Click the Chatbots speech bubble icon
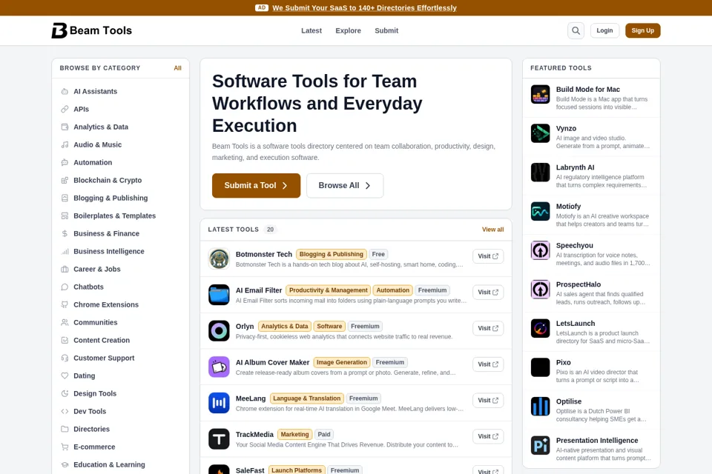 pos(65,287)
